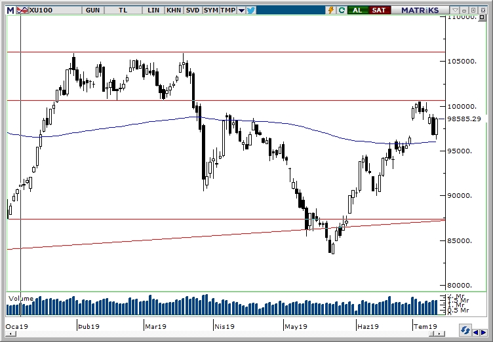Edit the XU100 symbol field
The image size is (493, 342).
(54, 10)
